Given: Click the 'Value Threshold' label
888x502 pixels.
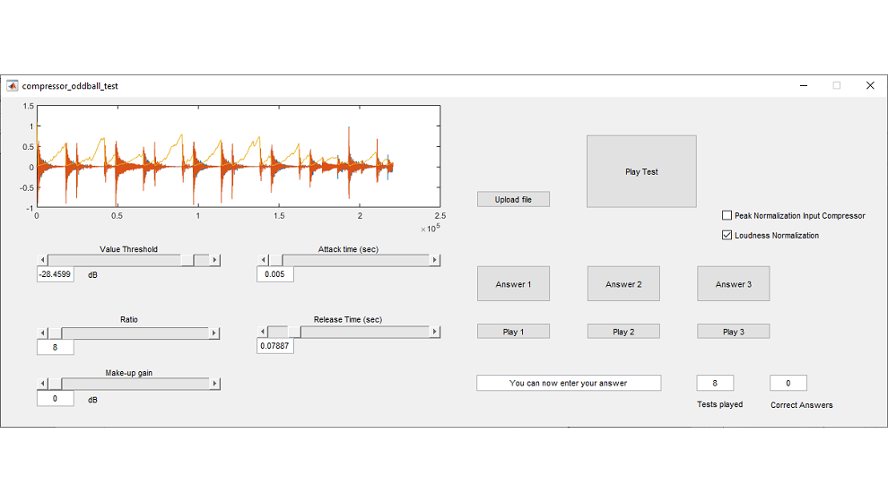Looking at the screenshot, I should click(x=128, y=249).
